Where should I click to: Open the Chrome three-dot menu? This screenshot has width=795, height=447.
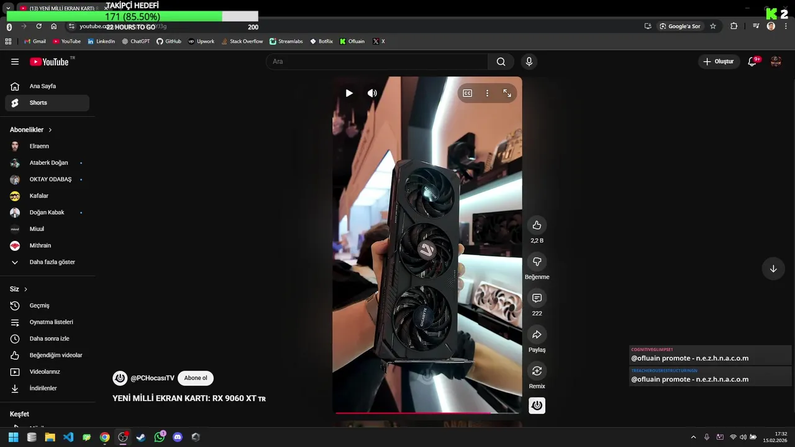(786, 26)
